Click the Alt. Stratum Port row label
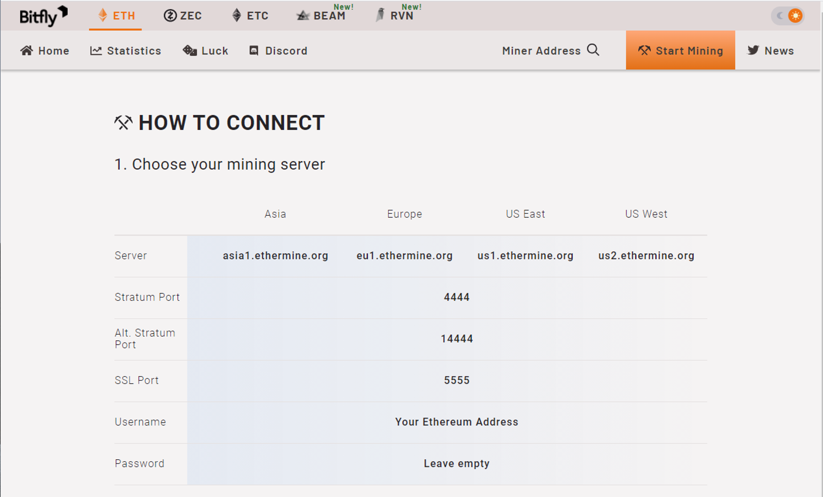This screenshot has width=823, height=497. [x=145, y=339]
